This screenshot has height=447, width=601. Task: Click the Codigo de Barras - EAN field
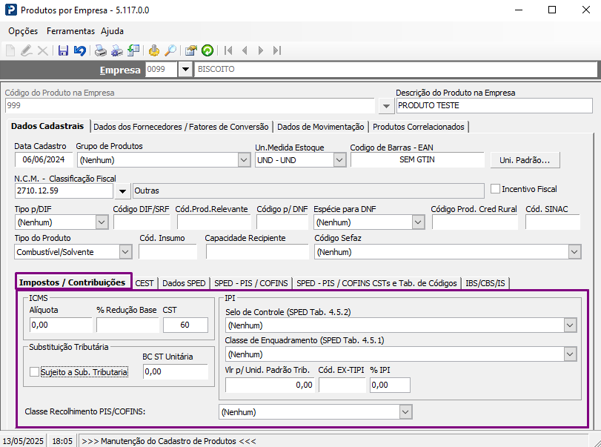coord(417,159)
